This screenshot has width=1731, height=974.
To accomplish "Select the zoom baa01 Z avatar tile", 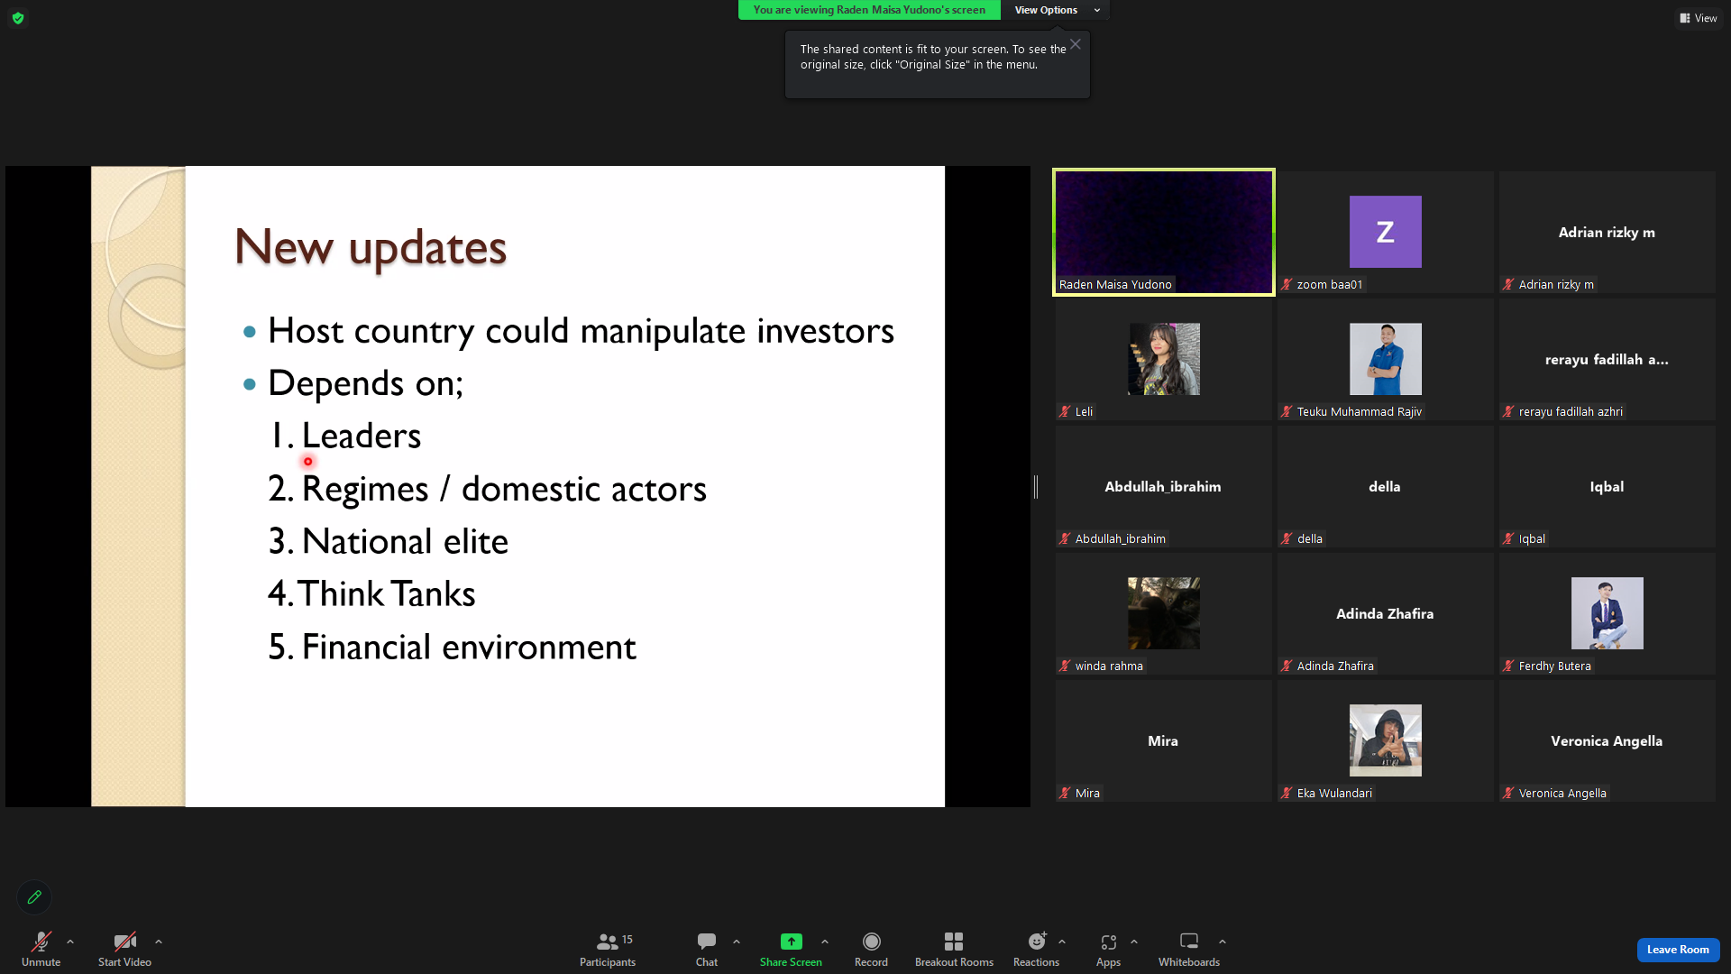I will tap(1385, 232).
